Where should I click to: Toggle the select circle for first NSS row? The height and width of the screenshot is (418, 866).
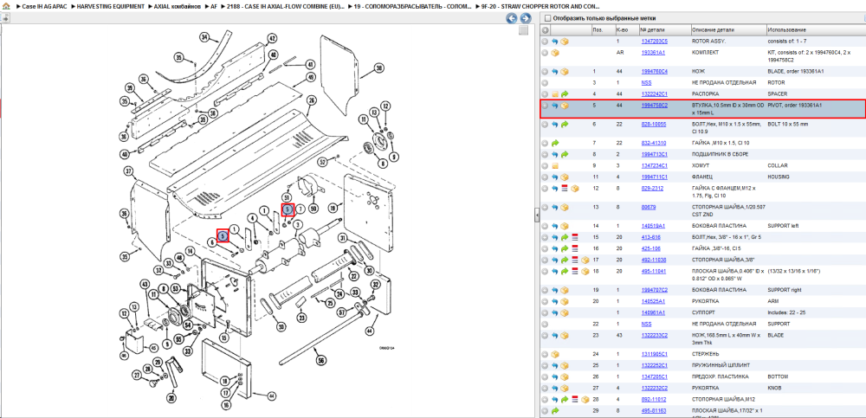pos(545,83)
